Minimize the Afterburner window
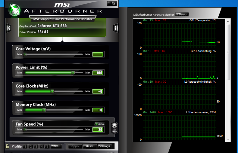This screenshot has height=153, width=238. click(x=109, y=4)
